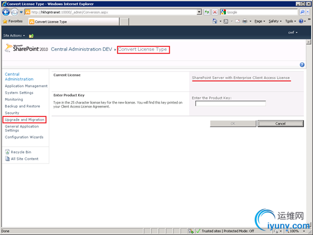Click the All Site Content icon

7,159
